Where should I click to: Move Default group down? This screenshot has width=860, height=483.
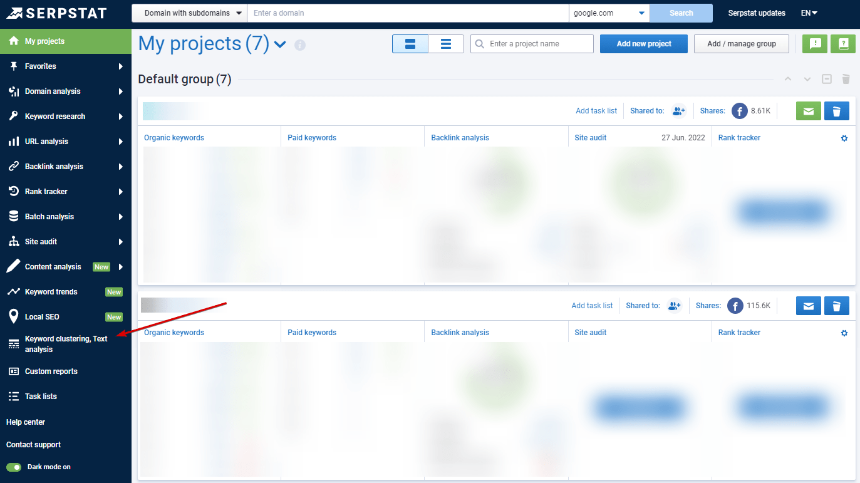click(807, 80)
